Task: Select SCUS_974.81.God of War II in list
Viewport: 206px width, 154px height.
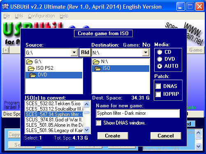Action: [x=54, y=120]
